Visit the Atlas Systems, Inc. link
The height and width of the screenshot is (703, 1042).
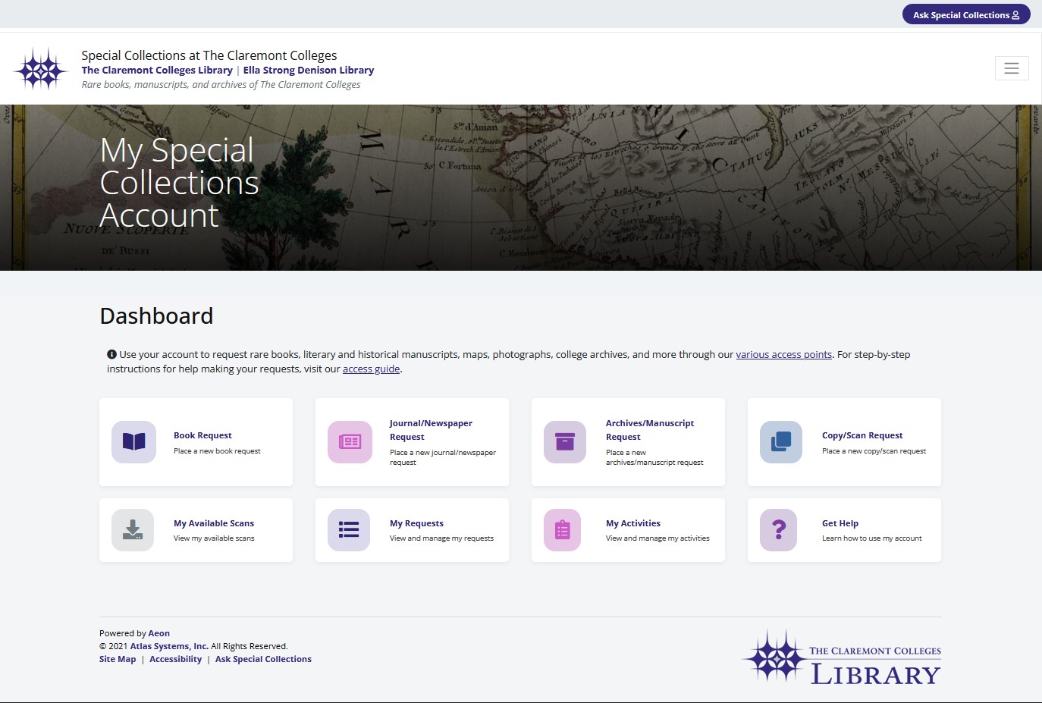[x=168, y=645]
